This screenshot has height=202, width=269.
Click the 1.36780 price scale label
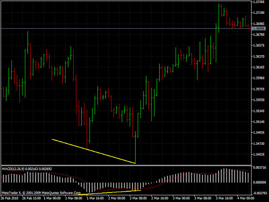click(259, 34)
